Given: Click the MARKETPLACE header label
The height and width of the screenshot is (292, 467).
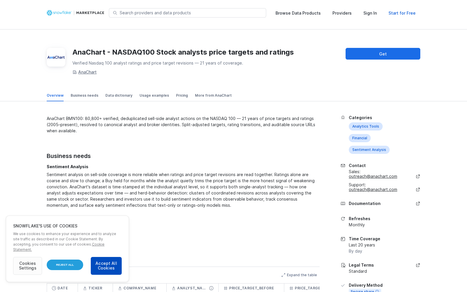Looking at the screenshot, I should pyautogui.click(x=90, y=13).
